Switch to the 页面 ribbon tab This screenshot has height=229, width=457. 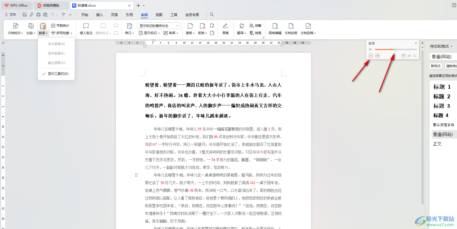[x=115, y=15]
